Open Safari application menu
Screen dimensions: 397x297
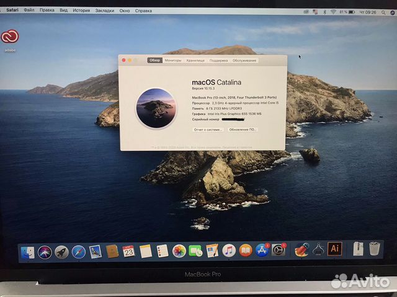click(12, 10)
